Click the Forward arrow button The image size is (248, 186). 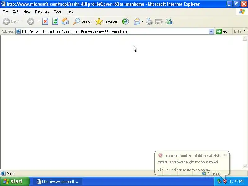tap(31, 21)
